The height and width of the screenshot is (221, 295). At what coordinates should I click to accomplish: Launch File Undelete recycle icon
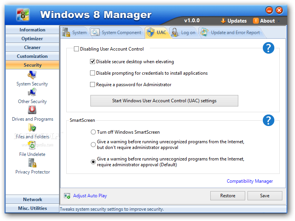click(x=32, y=145)
